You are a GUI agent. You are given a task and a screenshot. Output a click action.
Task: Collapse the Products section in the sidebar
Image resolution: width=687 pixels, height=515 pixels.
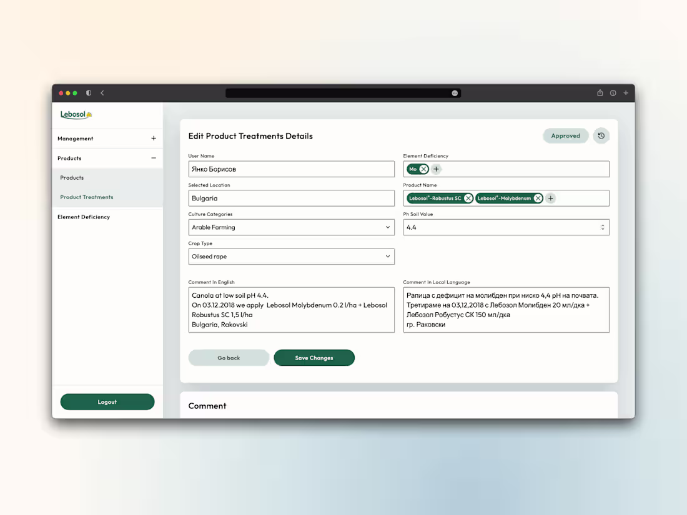[x=153, y=158]
